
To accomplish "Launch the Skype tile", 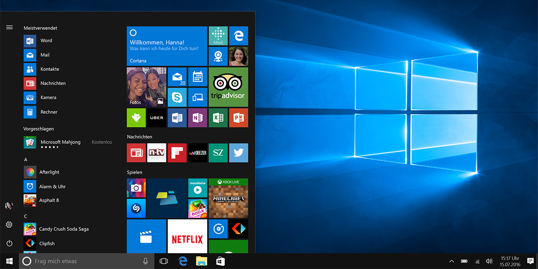I will coord(177,97).
